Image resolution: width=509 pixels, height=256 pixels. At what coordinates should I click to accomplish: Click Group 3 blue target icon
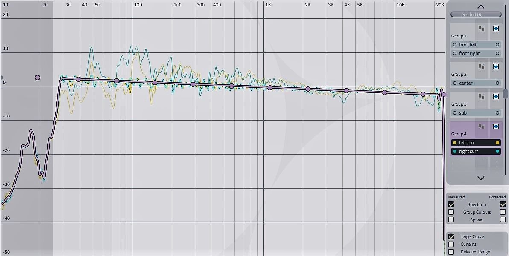tap(496, 96)
